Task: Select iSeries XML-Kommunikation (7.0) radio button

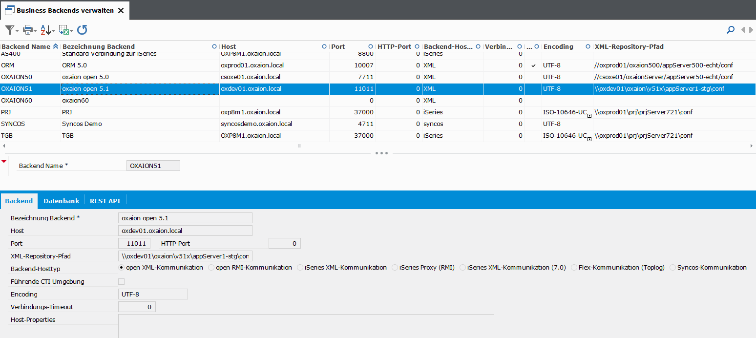Action: point(462,267)
